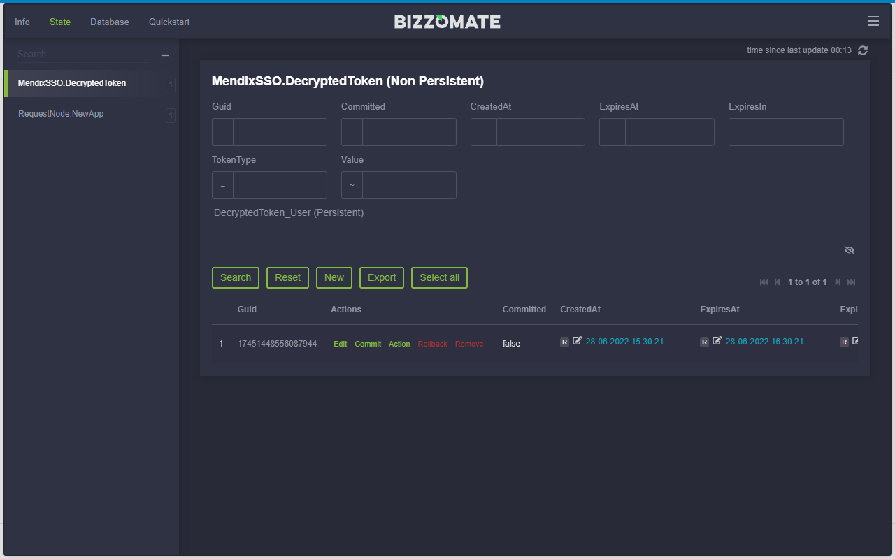Click the '1 to 1 of 1' pagination text
The image size is (895, 559).
pyautogui.click(x=808, y=282)
